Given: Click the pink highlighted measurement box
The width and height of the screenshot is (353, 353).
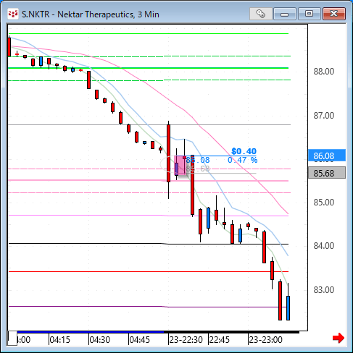Looking at the screenshot, I should pyautogui.click(x=180, y=166).
